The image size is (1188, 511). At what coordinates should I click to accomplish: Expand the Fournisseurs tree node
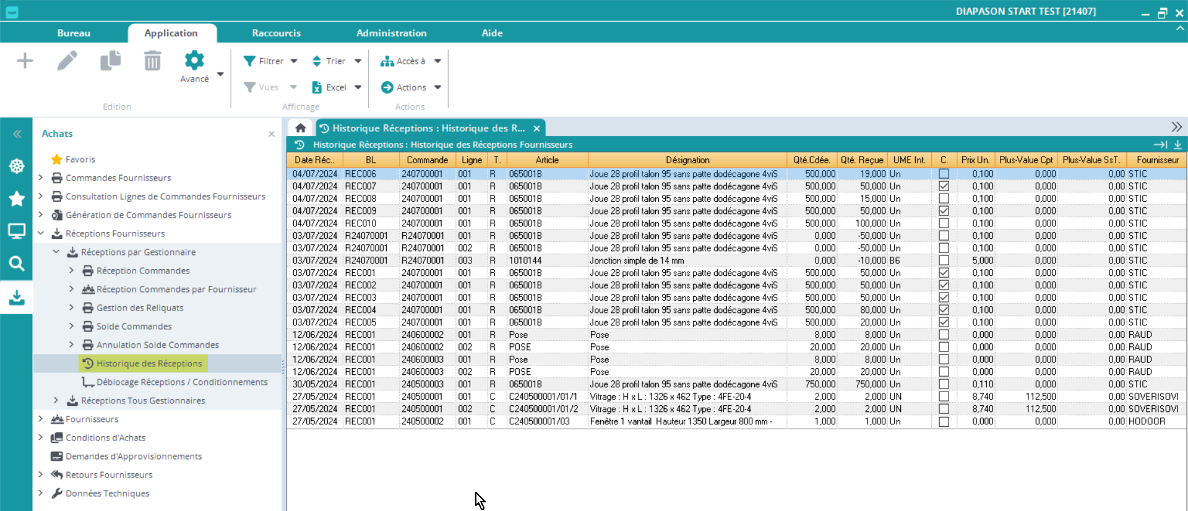[41, 419]
